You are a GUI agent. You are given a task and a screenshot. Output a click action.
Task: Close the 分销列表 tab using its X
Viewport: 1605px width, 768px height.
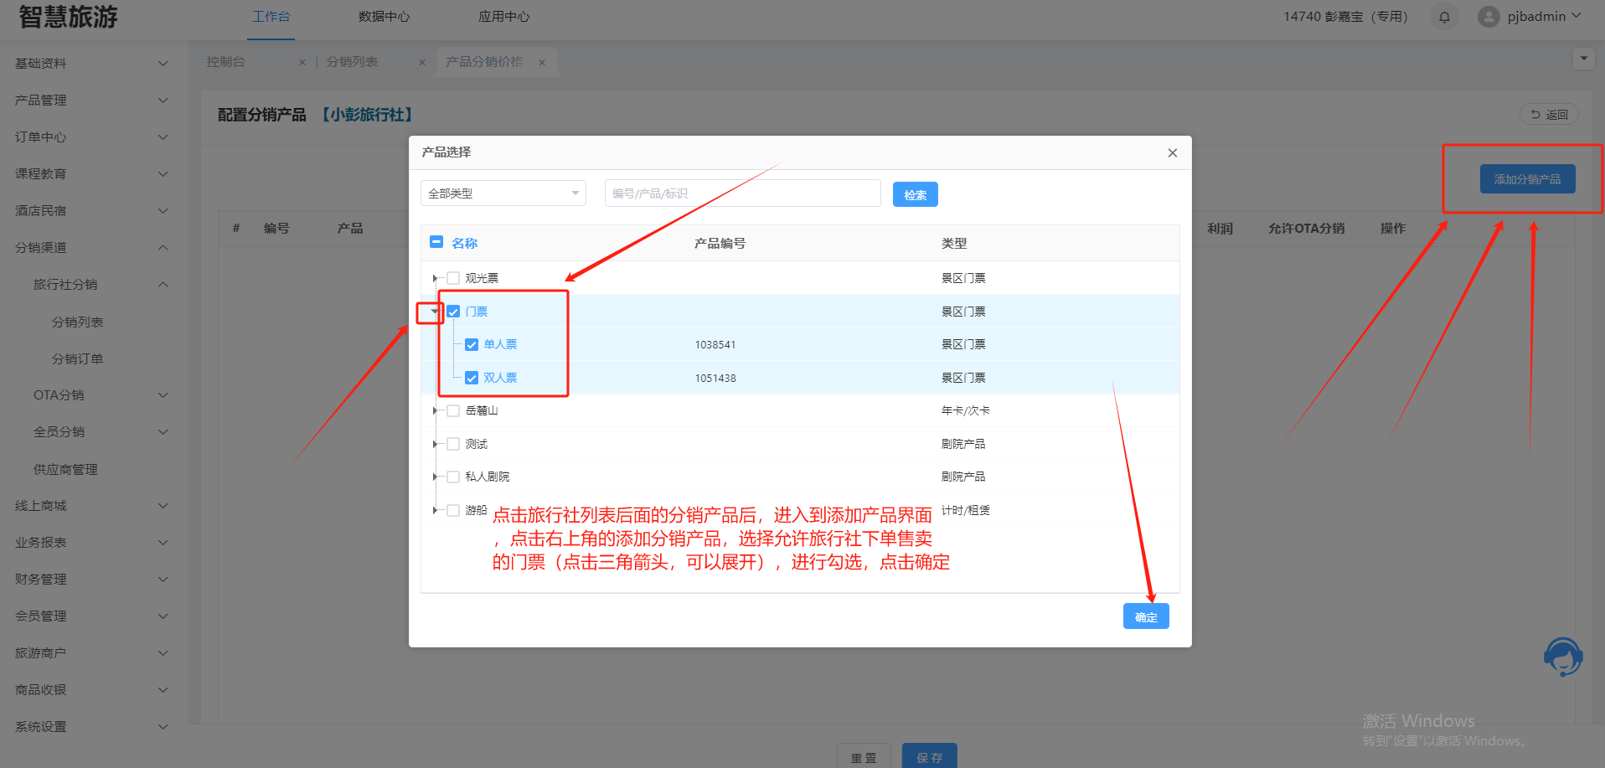[422, 62]
